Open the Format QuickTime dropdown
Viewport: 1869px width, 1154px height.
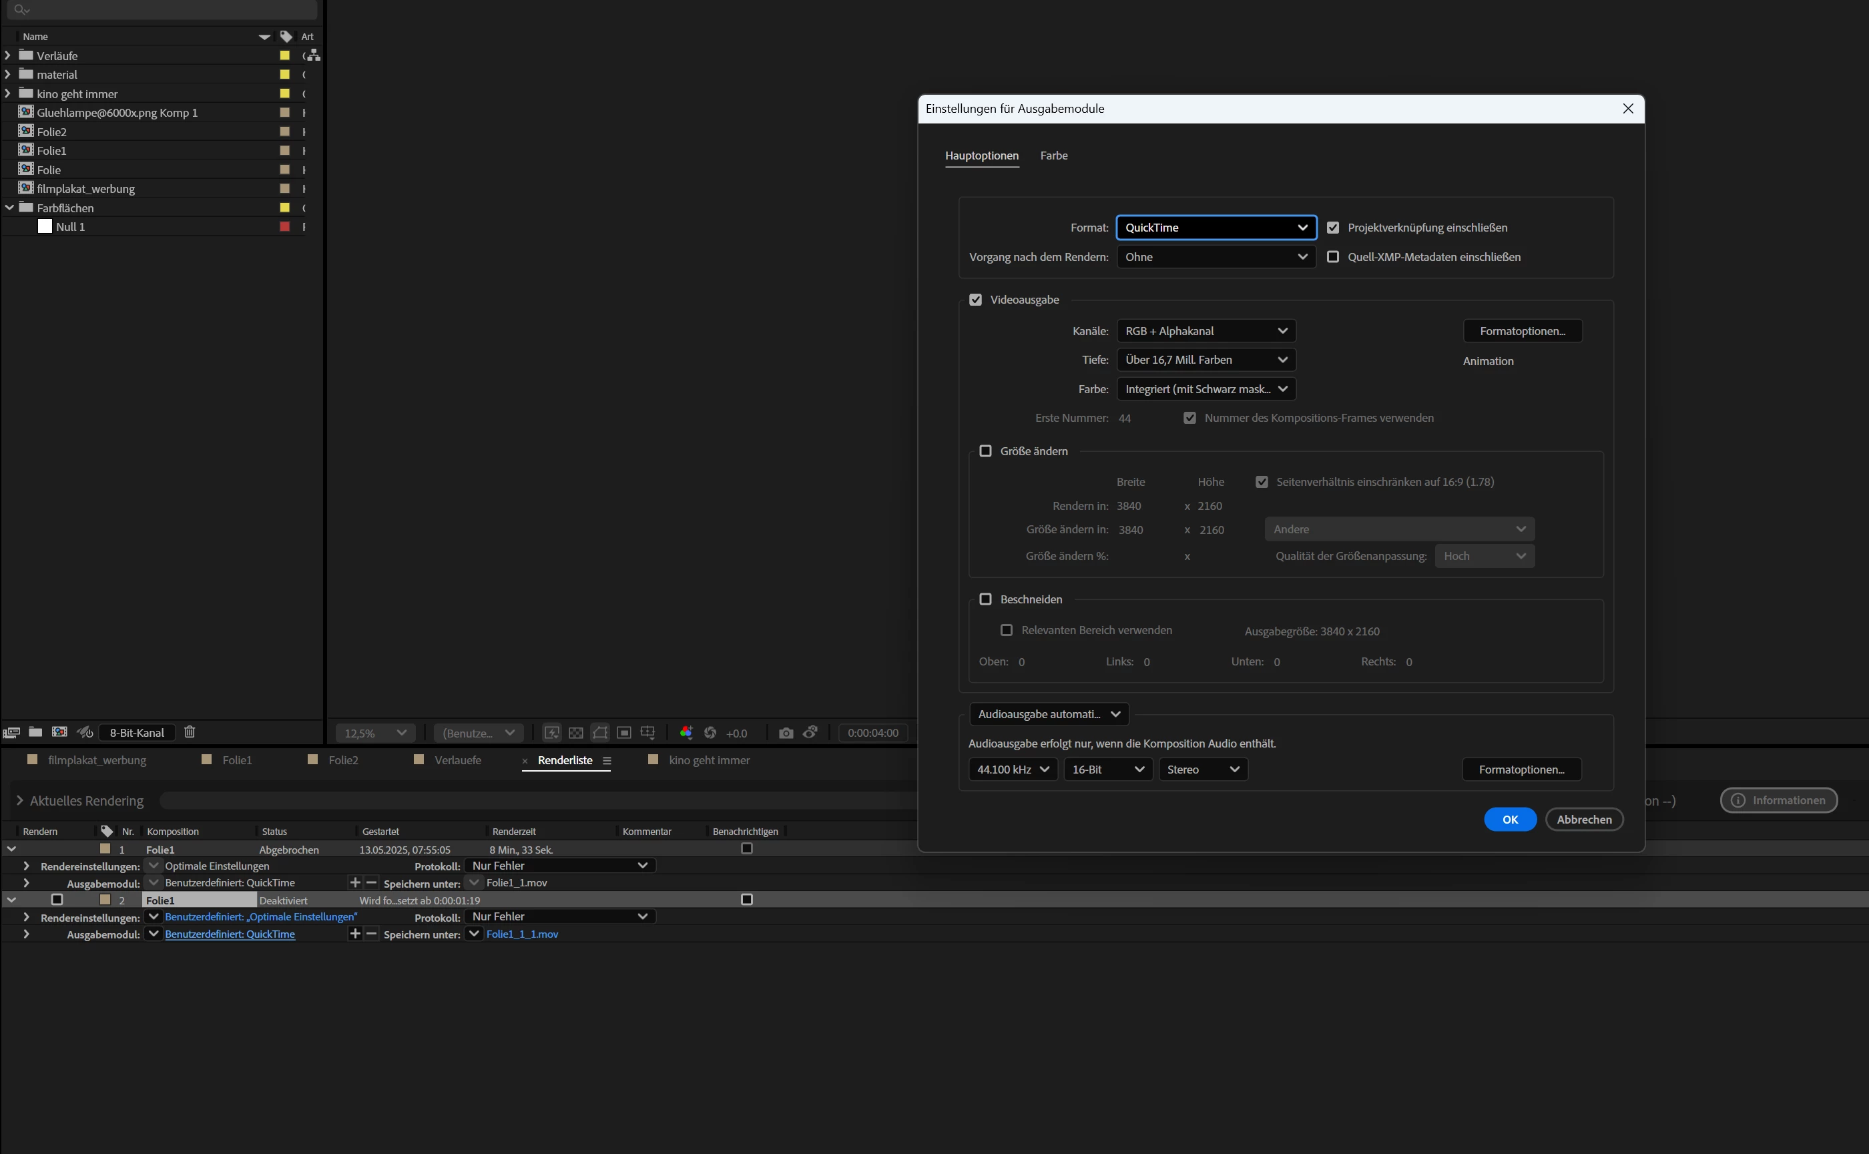[x=1216, y=228]
